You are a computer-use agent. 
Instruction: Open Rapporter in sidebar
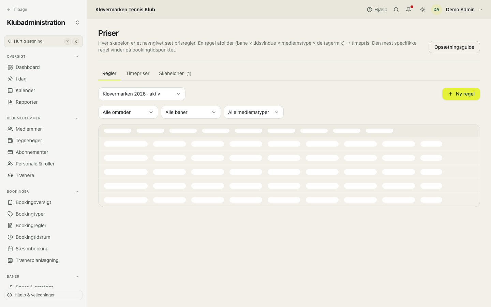pos(43,102)
